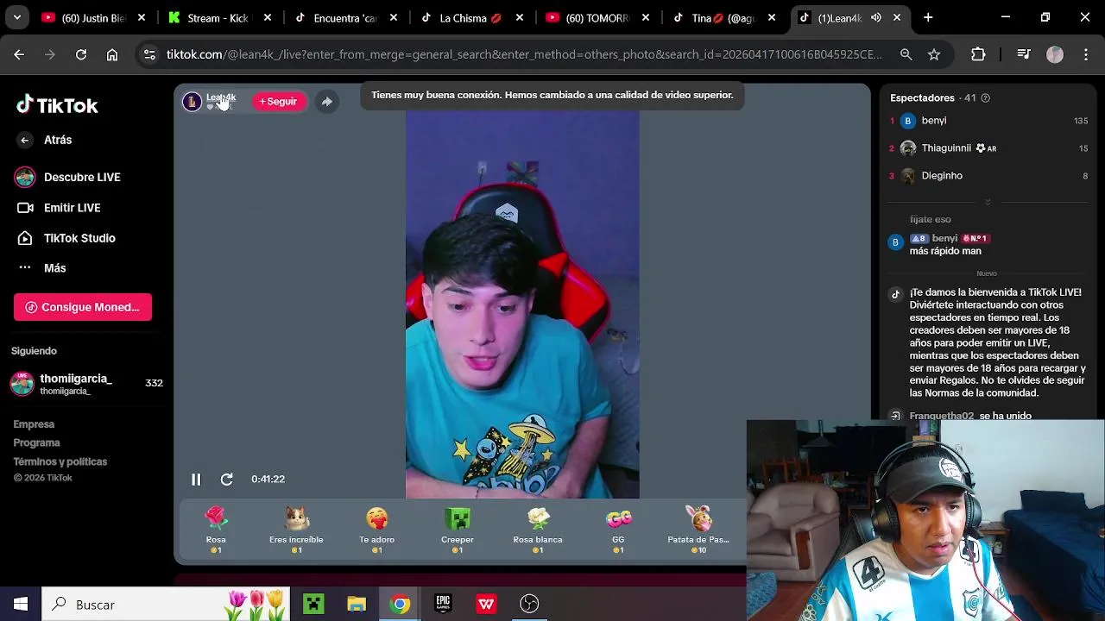Open the TikTok logo home link

pos(58,105)
